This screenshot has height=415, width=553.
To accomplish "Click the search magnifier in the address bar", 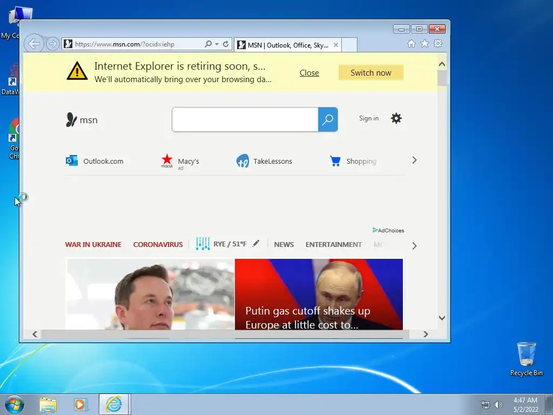I will [208, 44].
